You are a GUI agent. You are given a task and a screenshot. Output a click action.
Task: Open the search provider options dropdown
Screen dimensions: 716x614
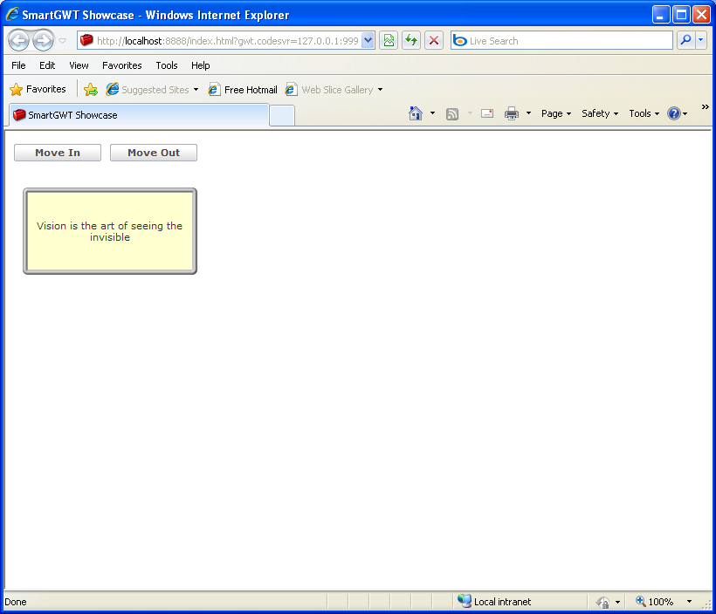click(x=701, y=41)
